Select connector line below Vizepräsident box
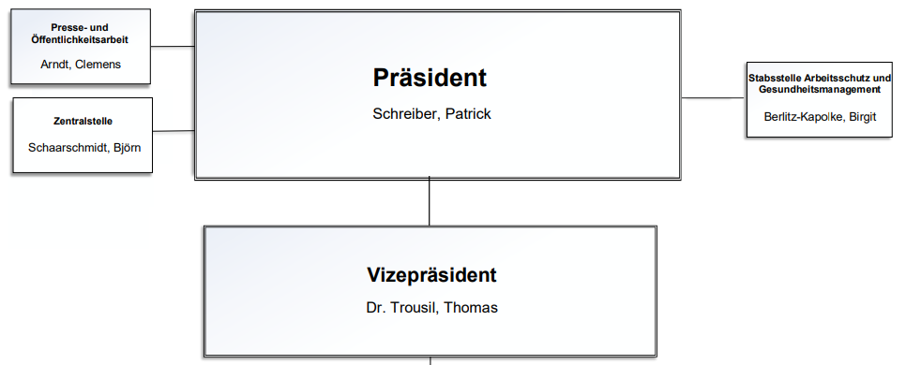Viewport: 906px width, 365px height. tap(430, 361)
